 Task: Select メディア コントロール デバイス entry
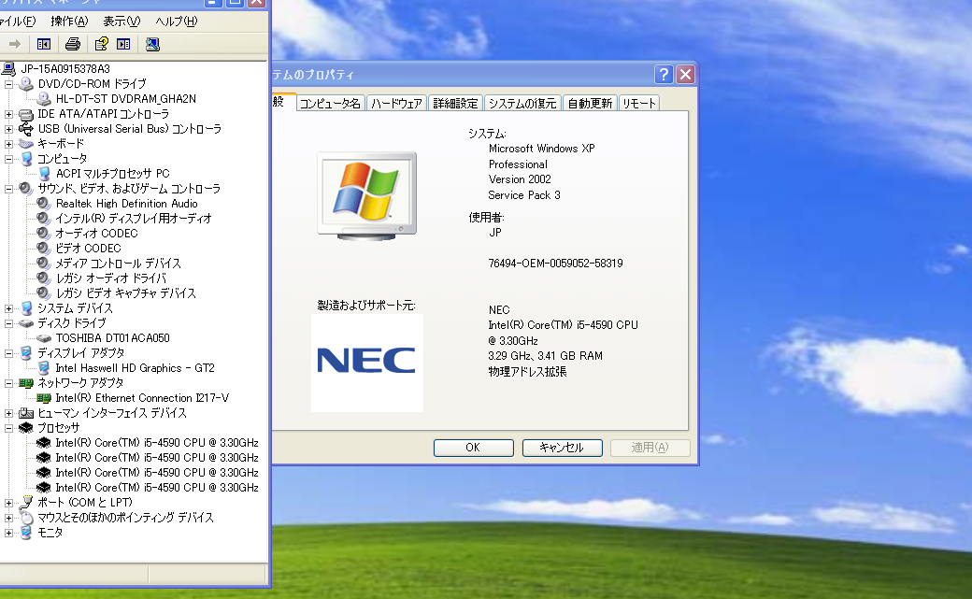pos(119,263)
